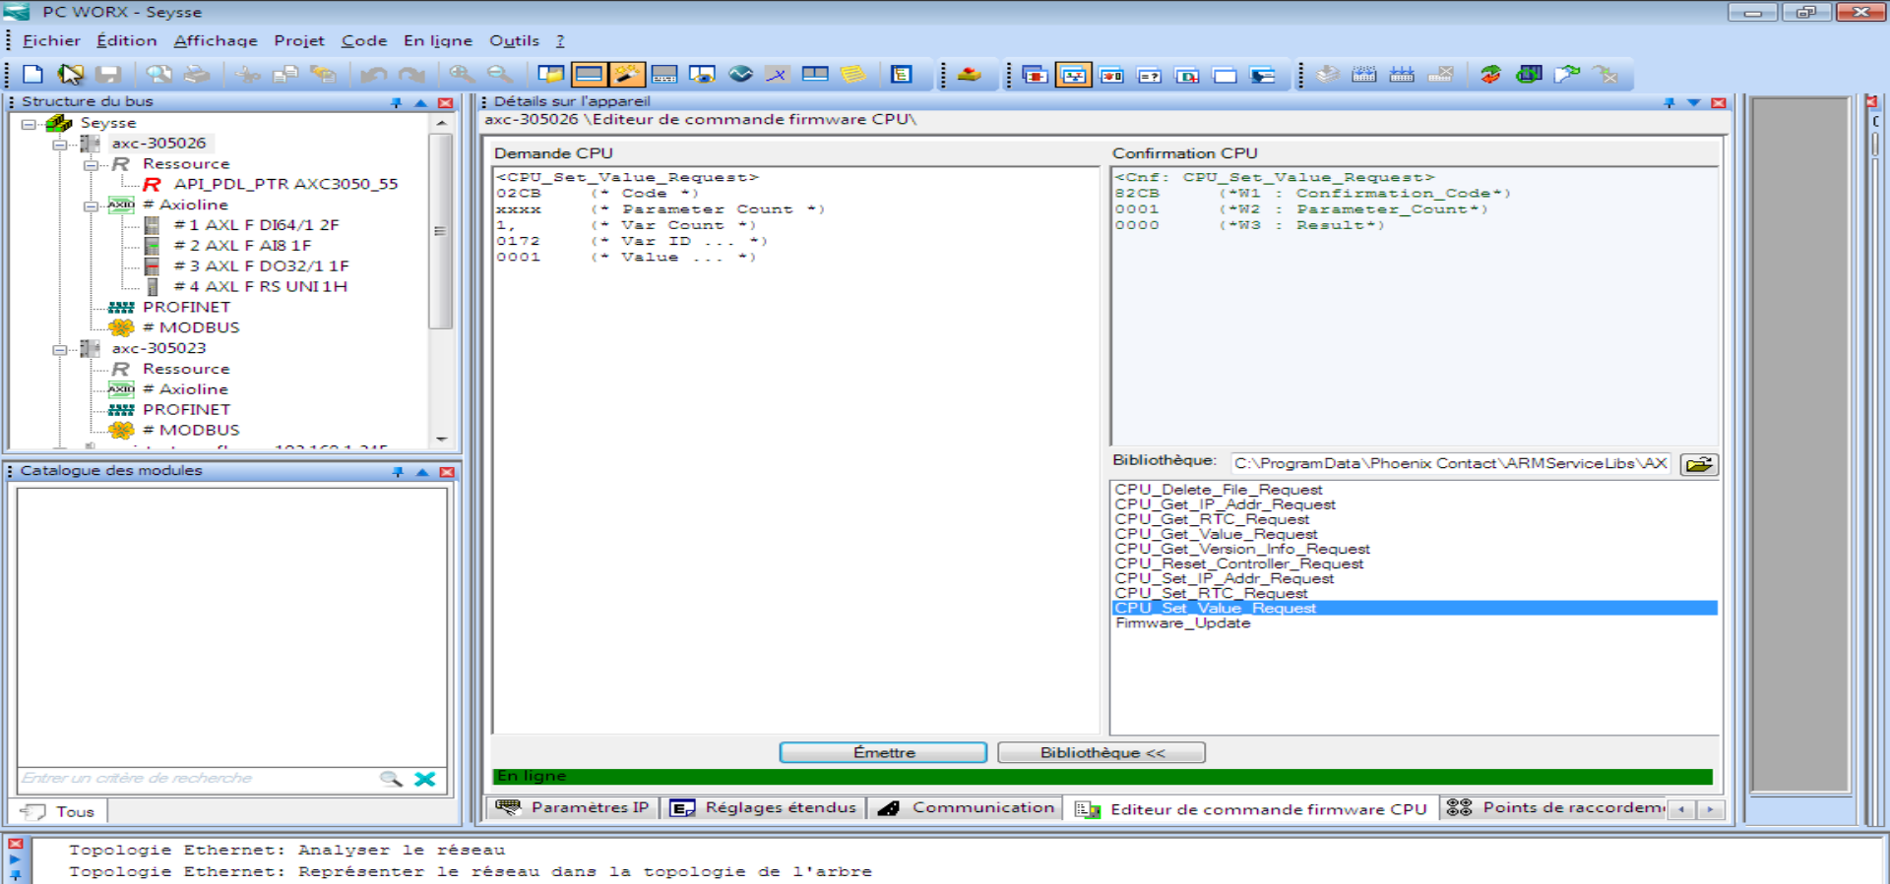Viewport: 1890px width, 884px height.
Task: Click the green-red refresh arrows icon
Action: pos(1490,75)
